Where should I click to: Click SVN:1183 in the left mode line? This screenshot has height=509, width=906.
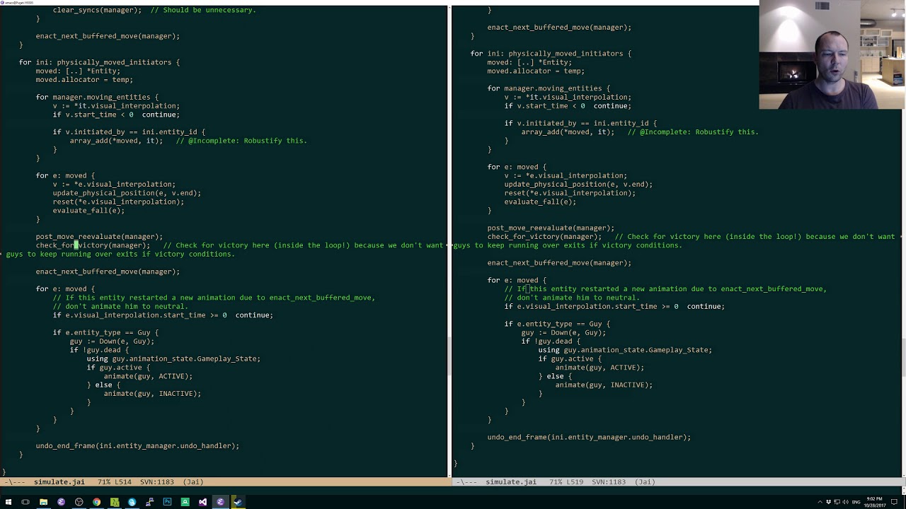157,481
